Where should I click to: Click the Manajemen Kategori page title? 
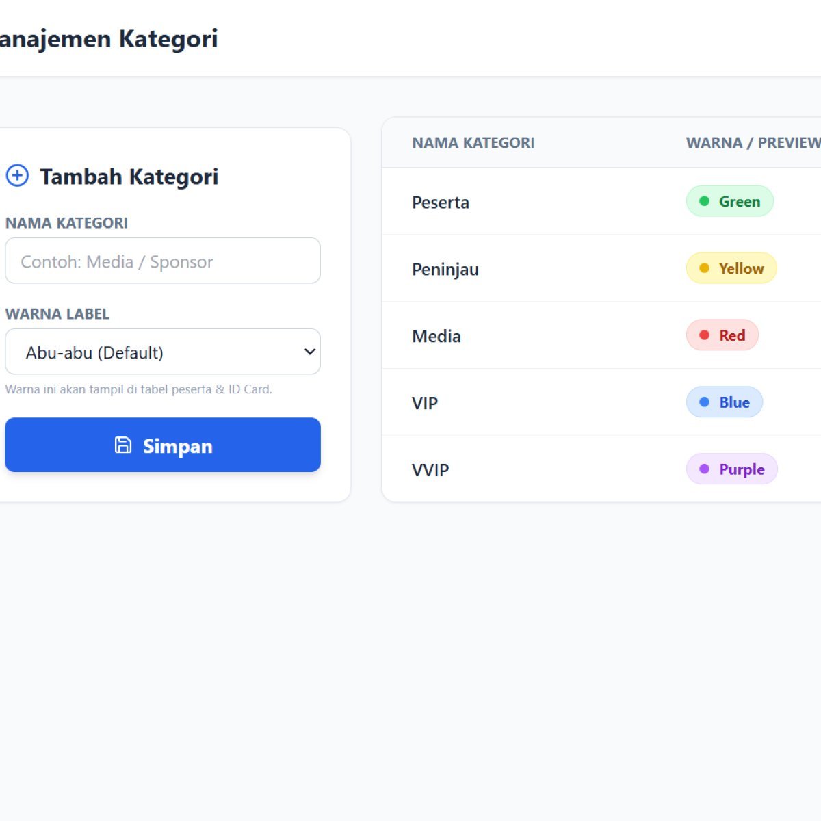[x=109, y=39]
